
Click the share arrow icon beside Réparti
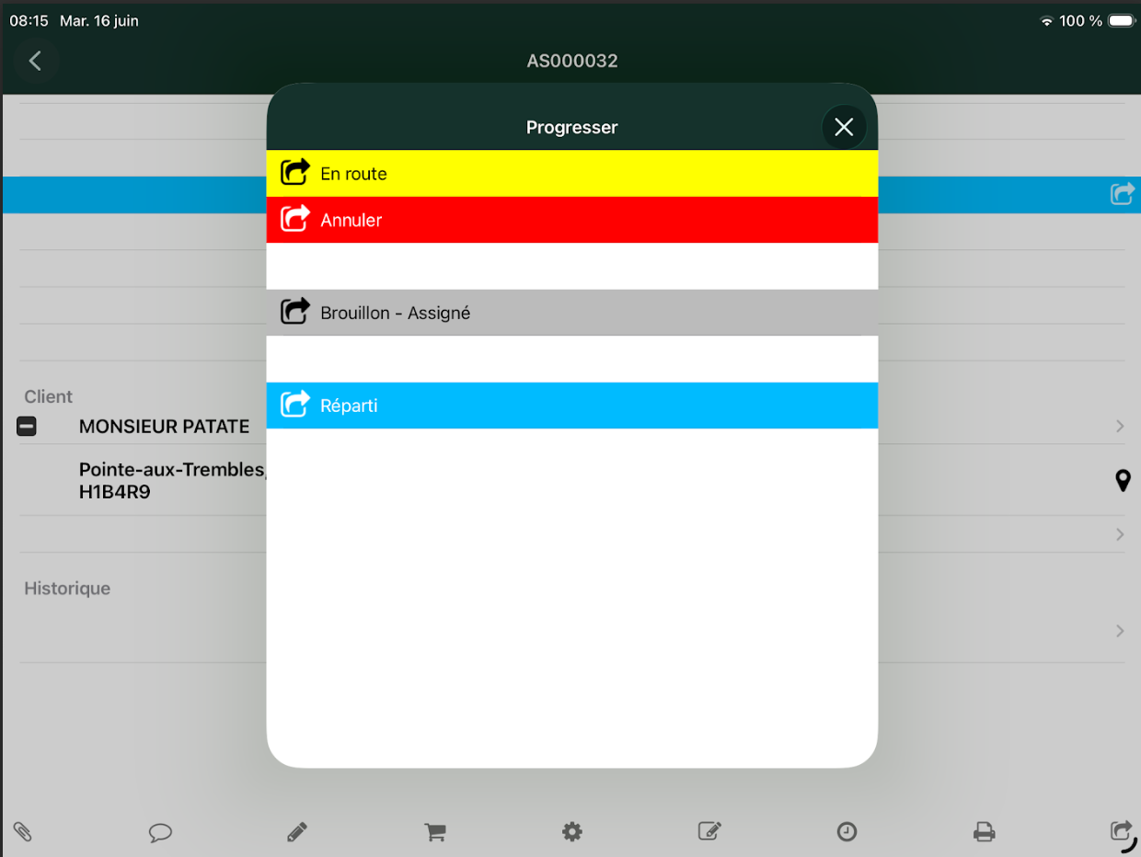tap(295, 404)
